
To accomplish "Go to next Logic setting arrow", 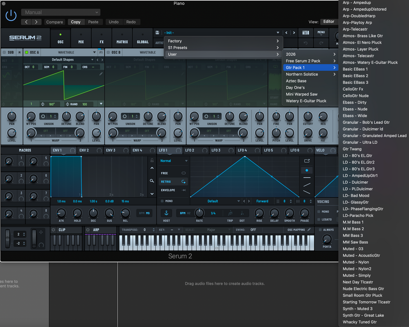I will click(36, 22).
